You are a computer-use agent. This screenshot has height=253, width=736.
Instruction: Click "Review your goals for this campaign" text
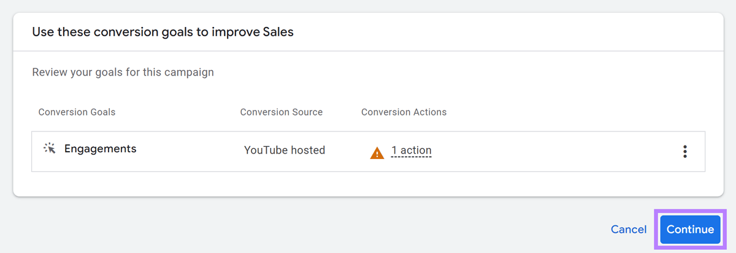[x=123, y=72]
